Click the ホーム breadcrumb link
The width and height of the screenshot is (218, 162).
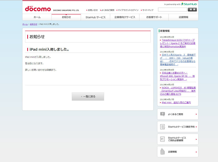(25, 24)
